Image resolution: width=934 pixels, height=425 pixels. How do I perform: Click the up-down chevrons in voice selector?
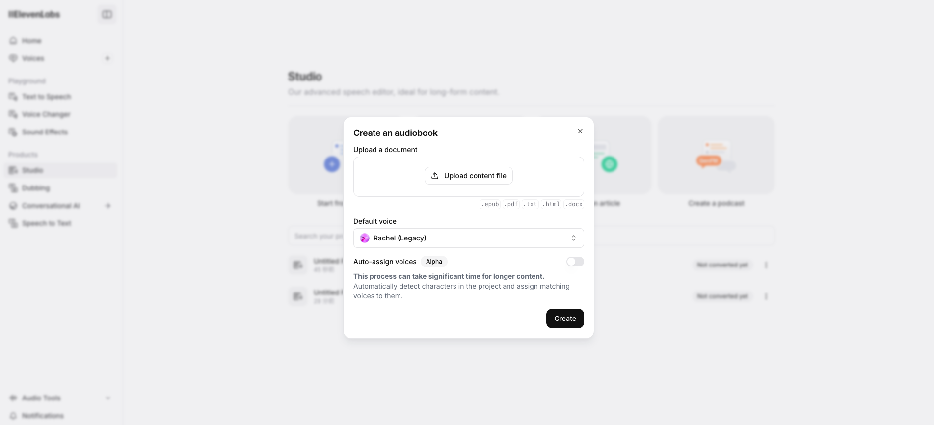coord(574,238)
